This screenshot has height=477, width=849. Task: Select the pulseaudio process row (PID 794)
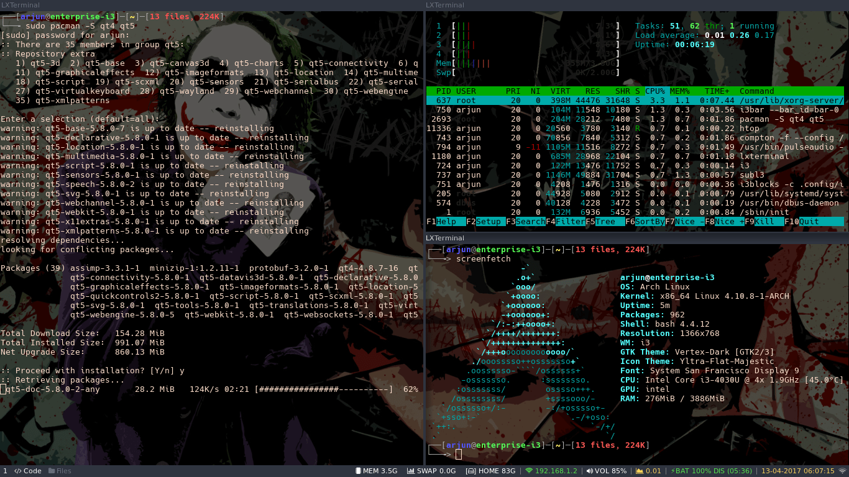(635, 147)
